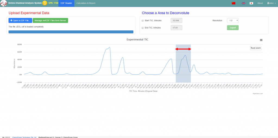This screenshot has width=278, height=138.
Task: Enable the End TIC, Minutes checkbox
Action: coord(143,28)
